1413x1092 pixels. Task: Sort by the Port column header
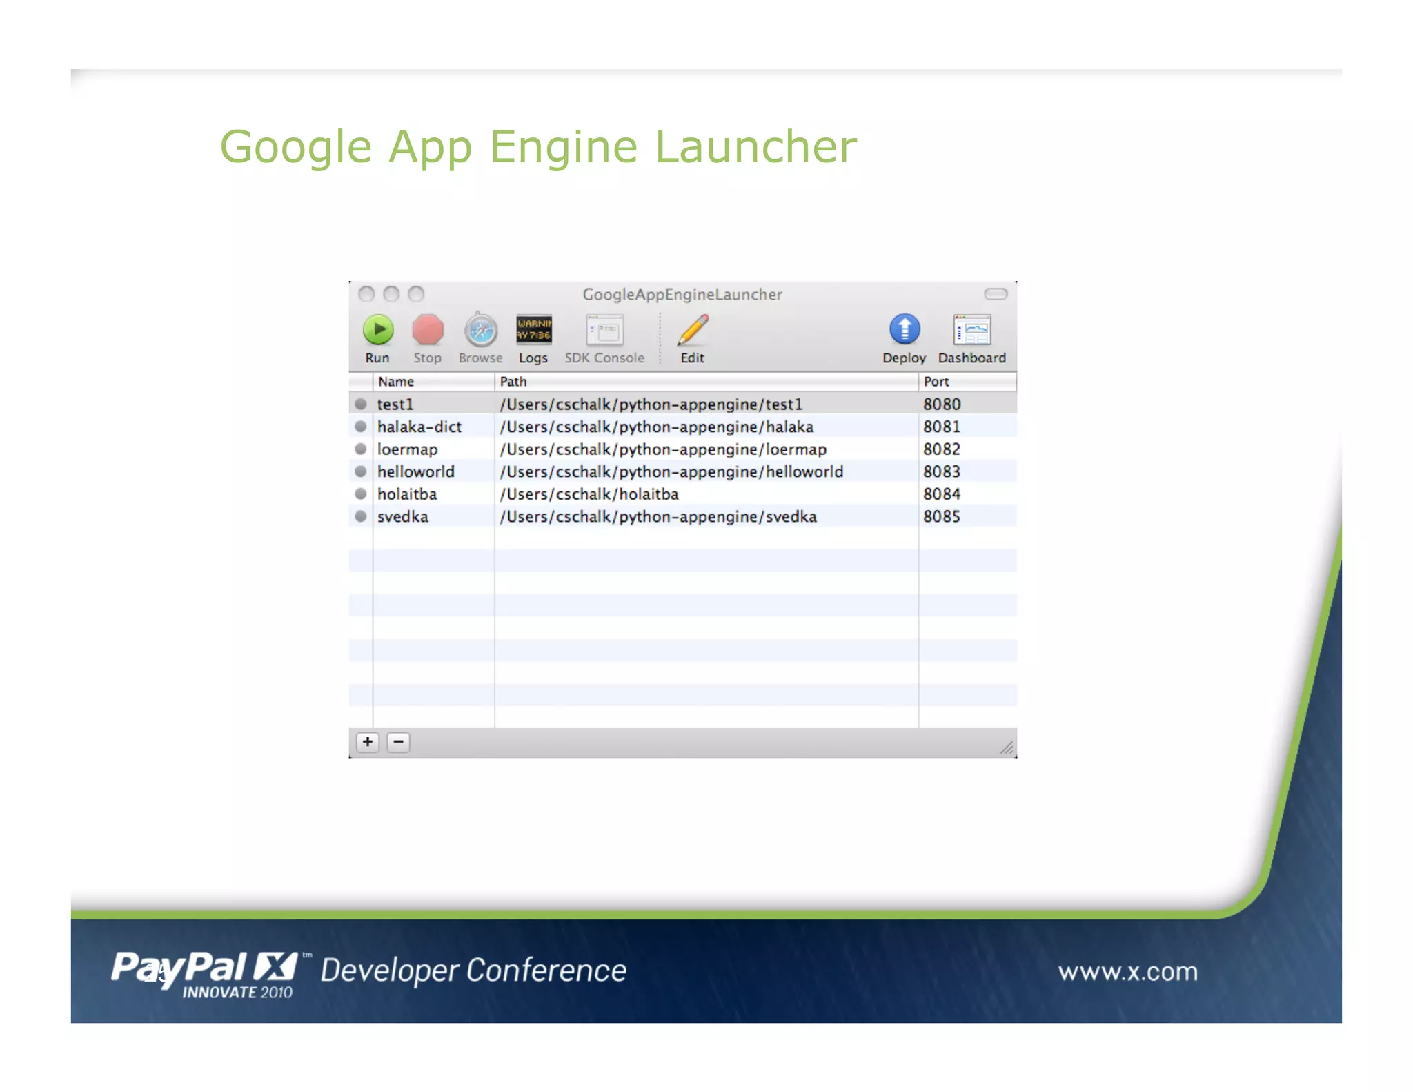click(x=967, y=382)
